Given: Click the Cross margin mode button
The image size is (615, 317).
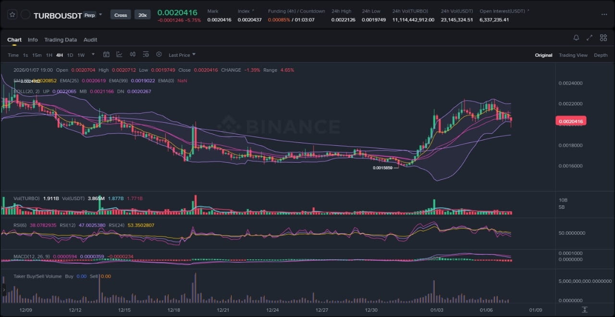Looking at the screenshot, I should pos(121,15).
